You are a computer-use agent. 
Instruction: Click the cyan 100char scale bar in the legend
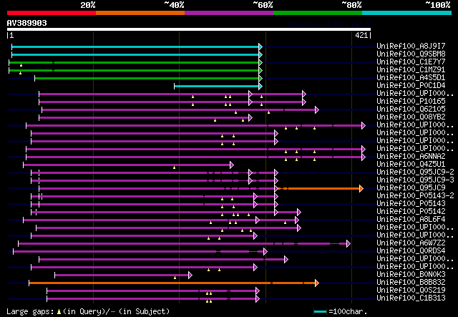[320, 312]
